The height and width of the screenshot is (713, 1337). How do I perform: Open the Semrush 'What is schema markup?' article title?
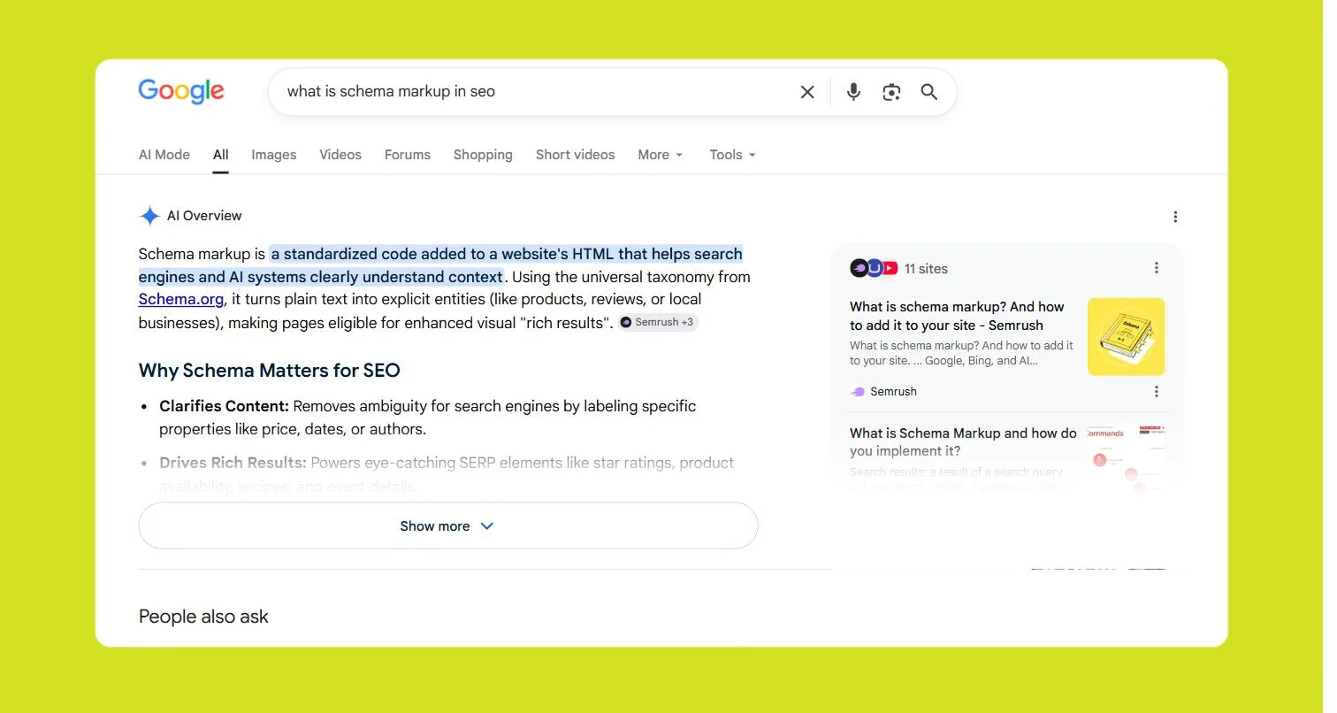958,316
